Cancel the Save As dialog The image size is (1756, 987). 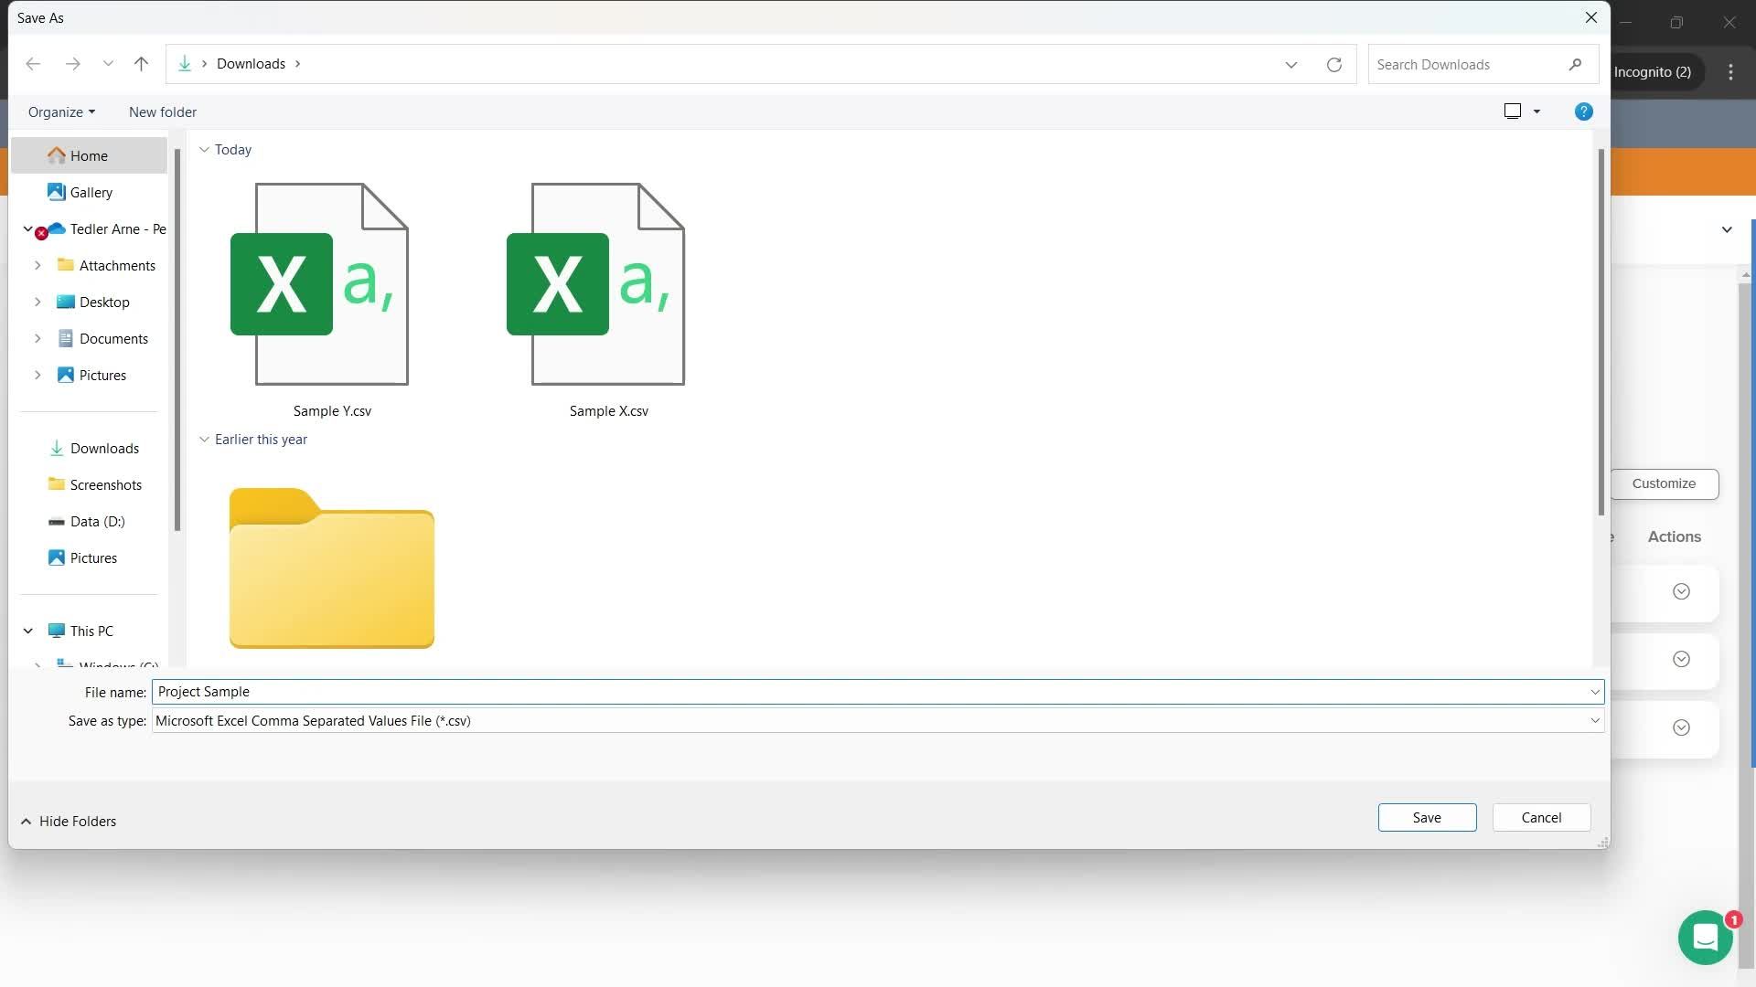(x=1541, y=818)
